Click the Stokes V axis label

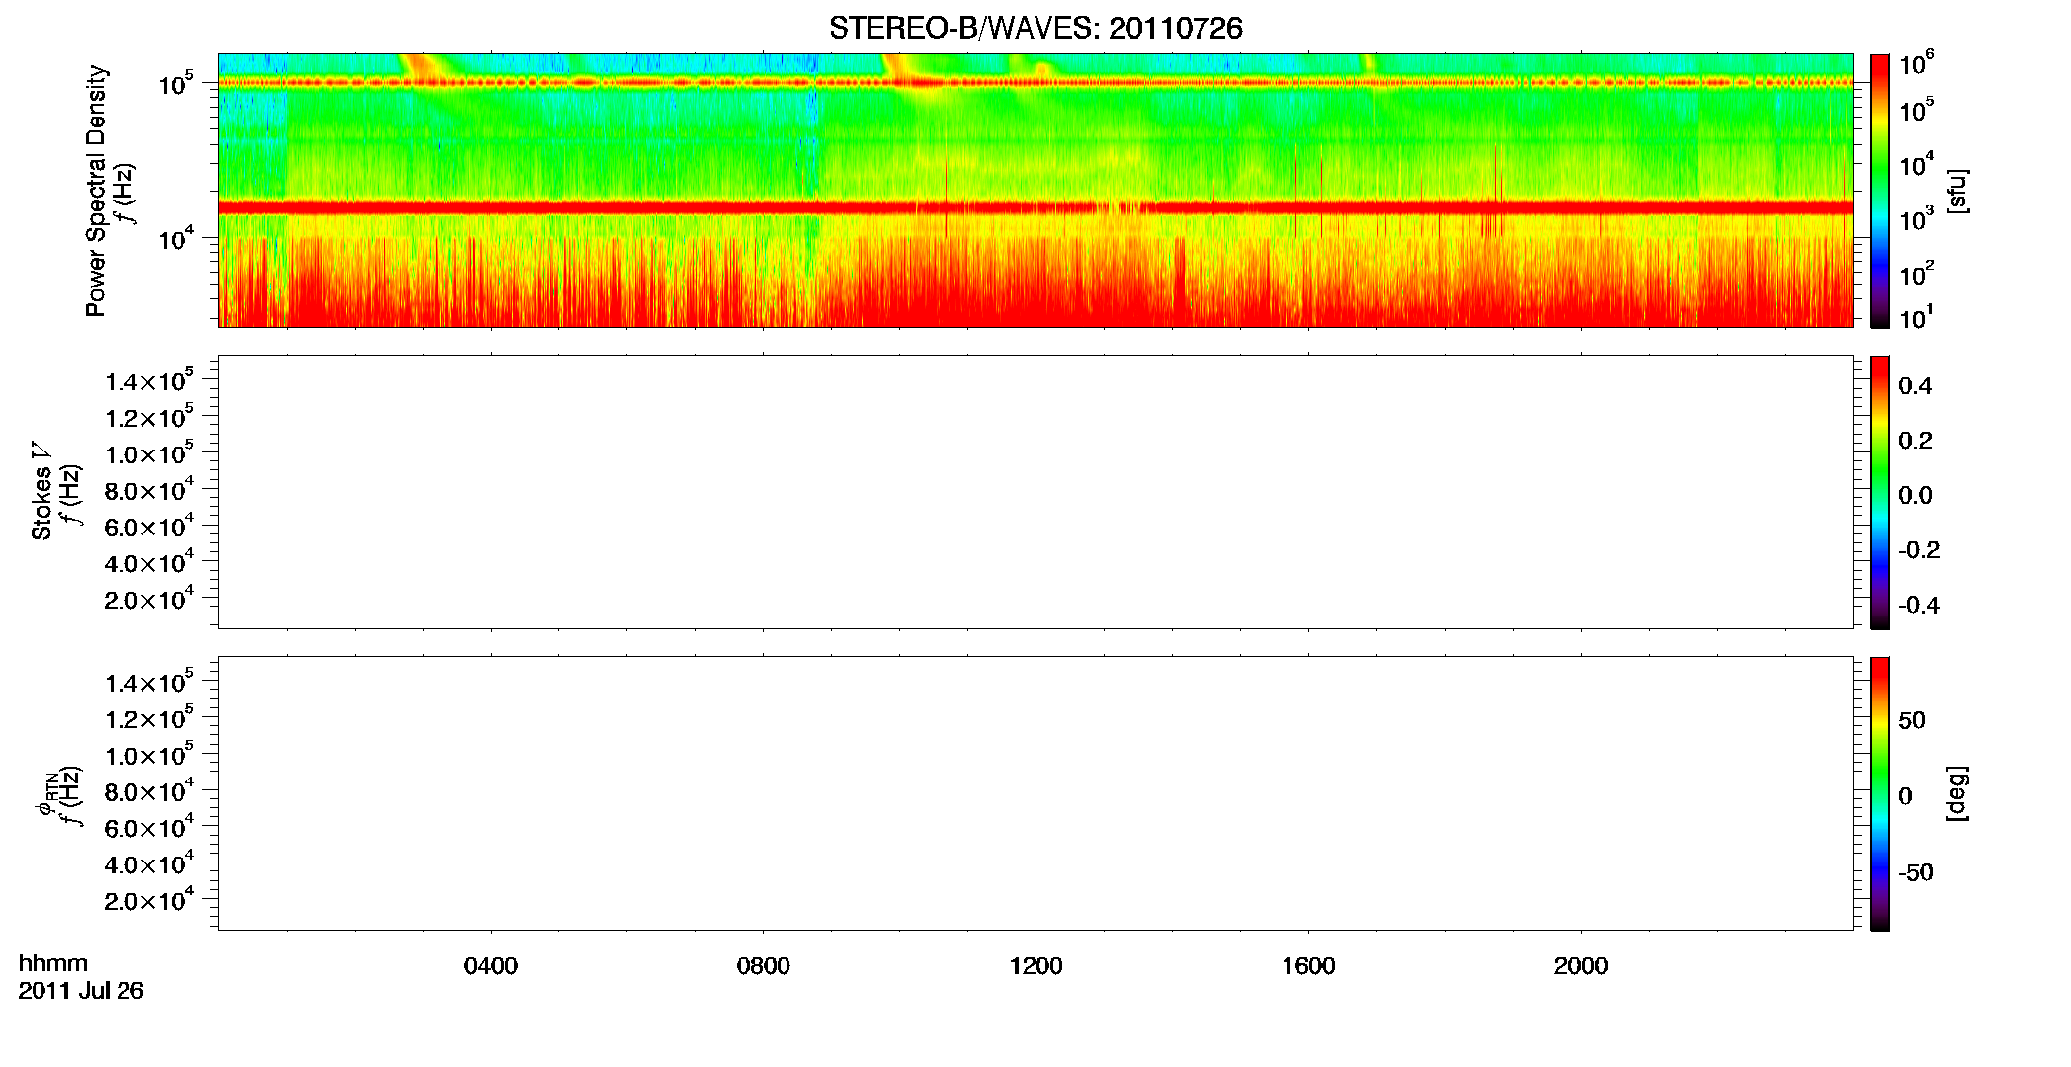coord(41,492)
